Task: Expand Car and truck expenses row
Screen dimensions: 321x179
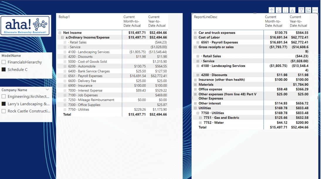Action: coord(195,33)
